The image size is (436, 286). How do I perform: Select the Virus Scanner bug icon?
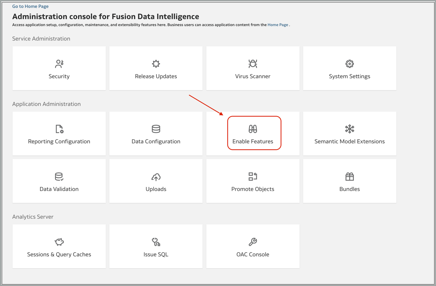coord(253,64)
